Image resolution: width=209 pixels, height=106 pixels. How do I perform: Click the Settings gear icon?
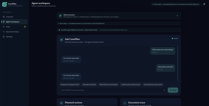tap(4, 37)
